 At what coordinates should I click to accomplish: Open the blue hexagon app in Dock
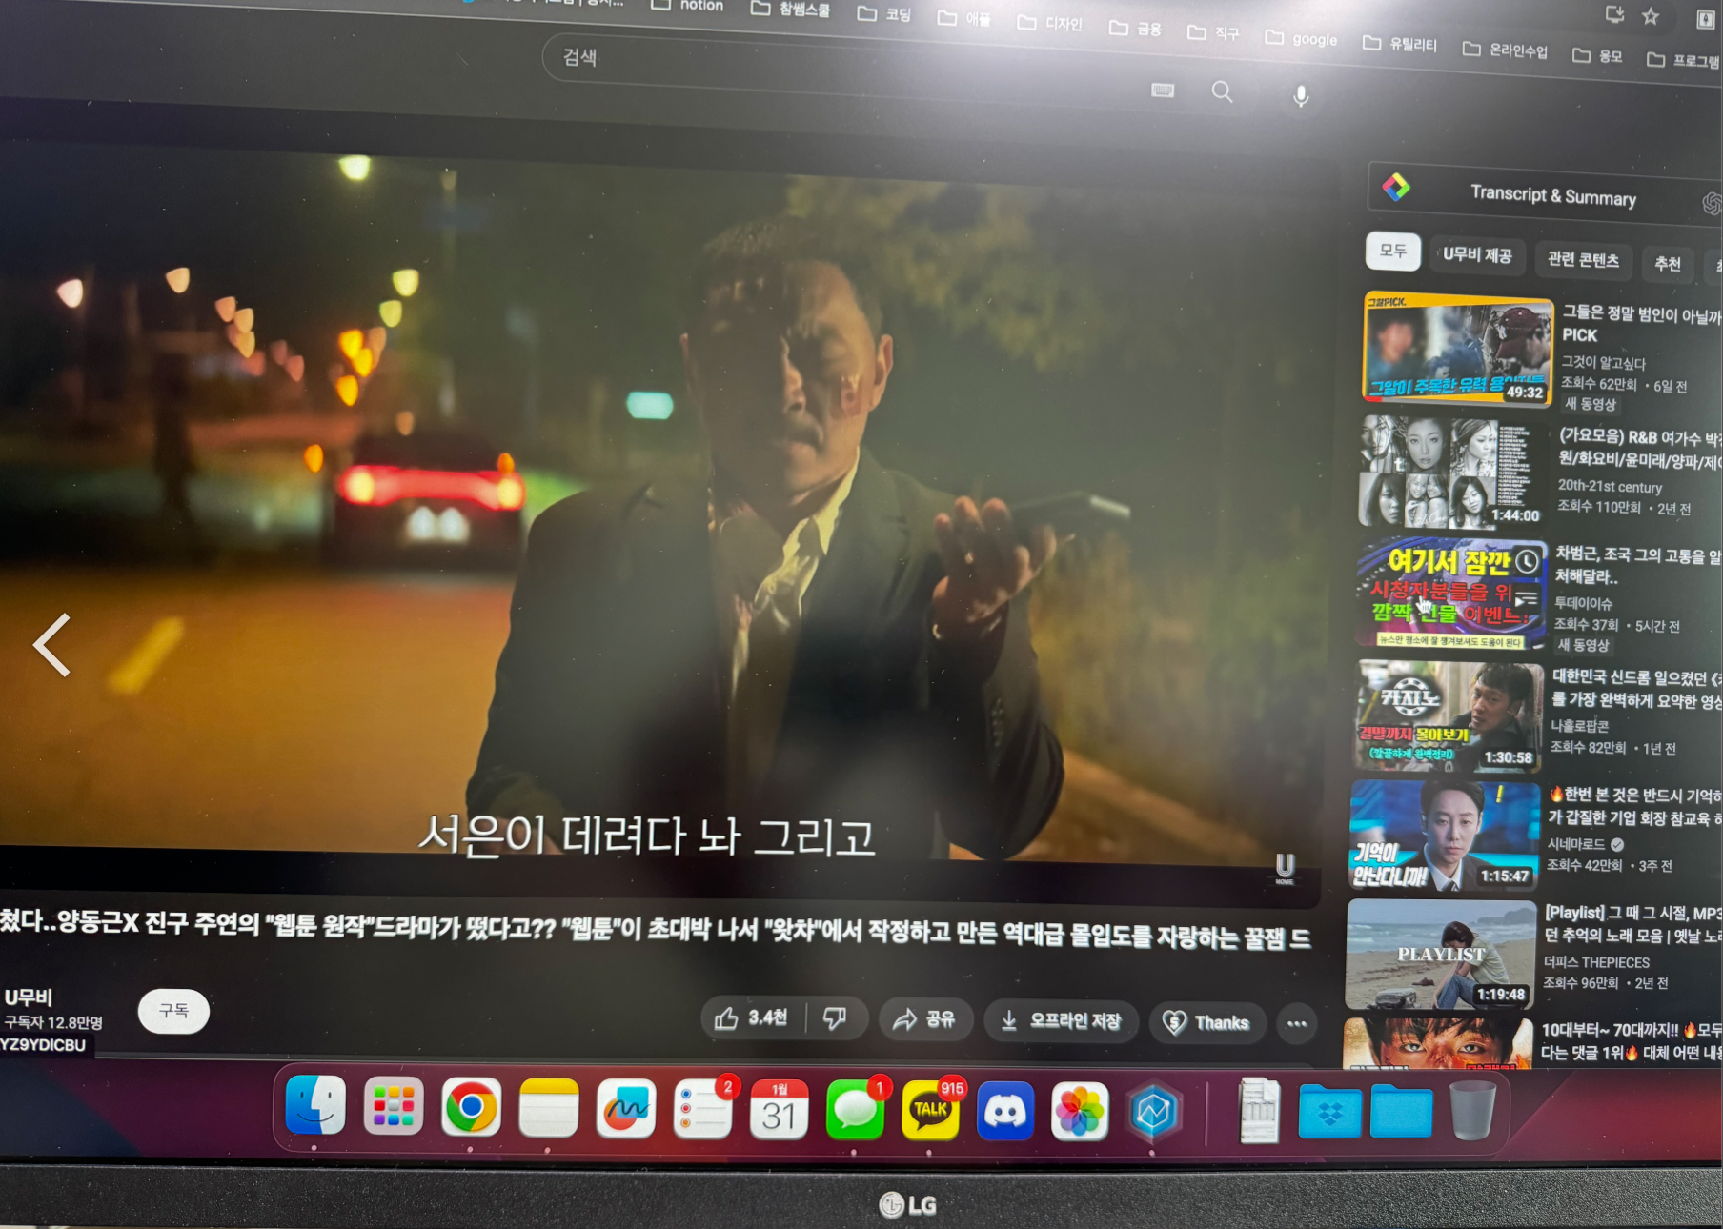pyautogui.click(x=1153, y=1112)
